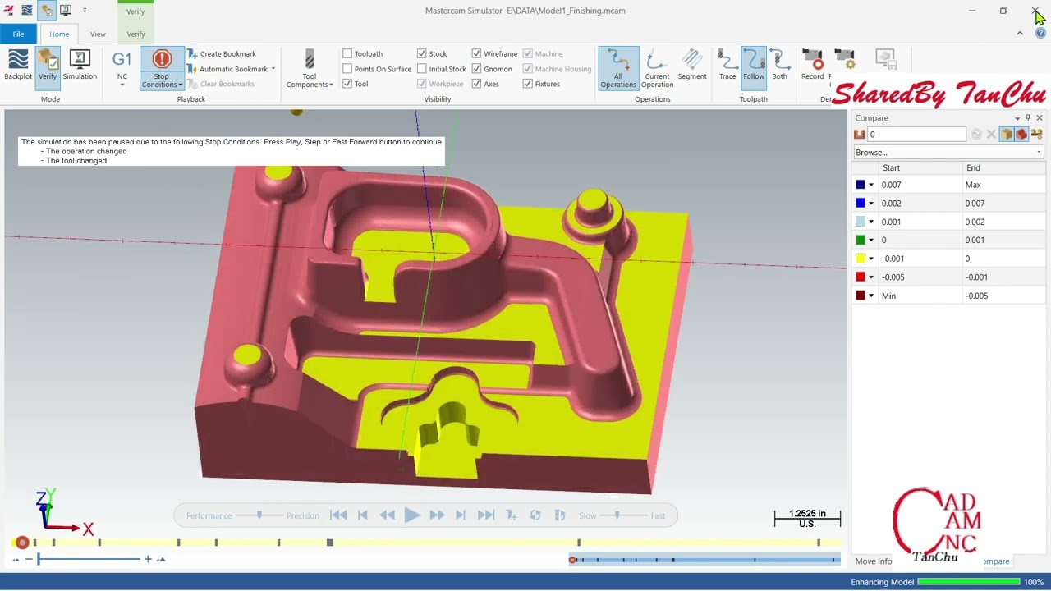The height and width of the screenshot is (591, 1051).
Task: Open color dropdown for Min row
Action: coord(871,295)
